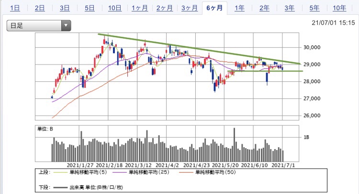The height and width of the screenshot is (194, 359).
Task: Show the 5年 chart period
Action: [x=314, y=8]
